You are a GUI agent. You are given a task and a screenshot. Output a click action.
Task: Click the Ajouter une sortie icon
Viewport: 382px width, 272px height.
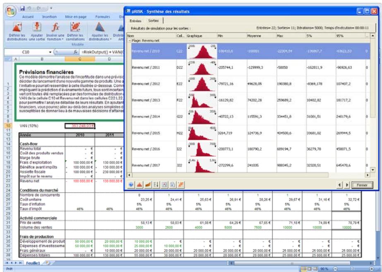[36, 27]
